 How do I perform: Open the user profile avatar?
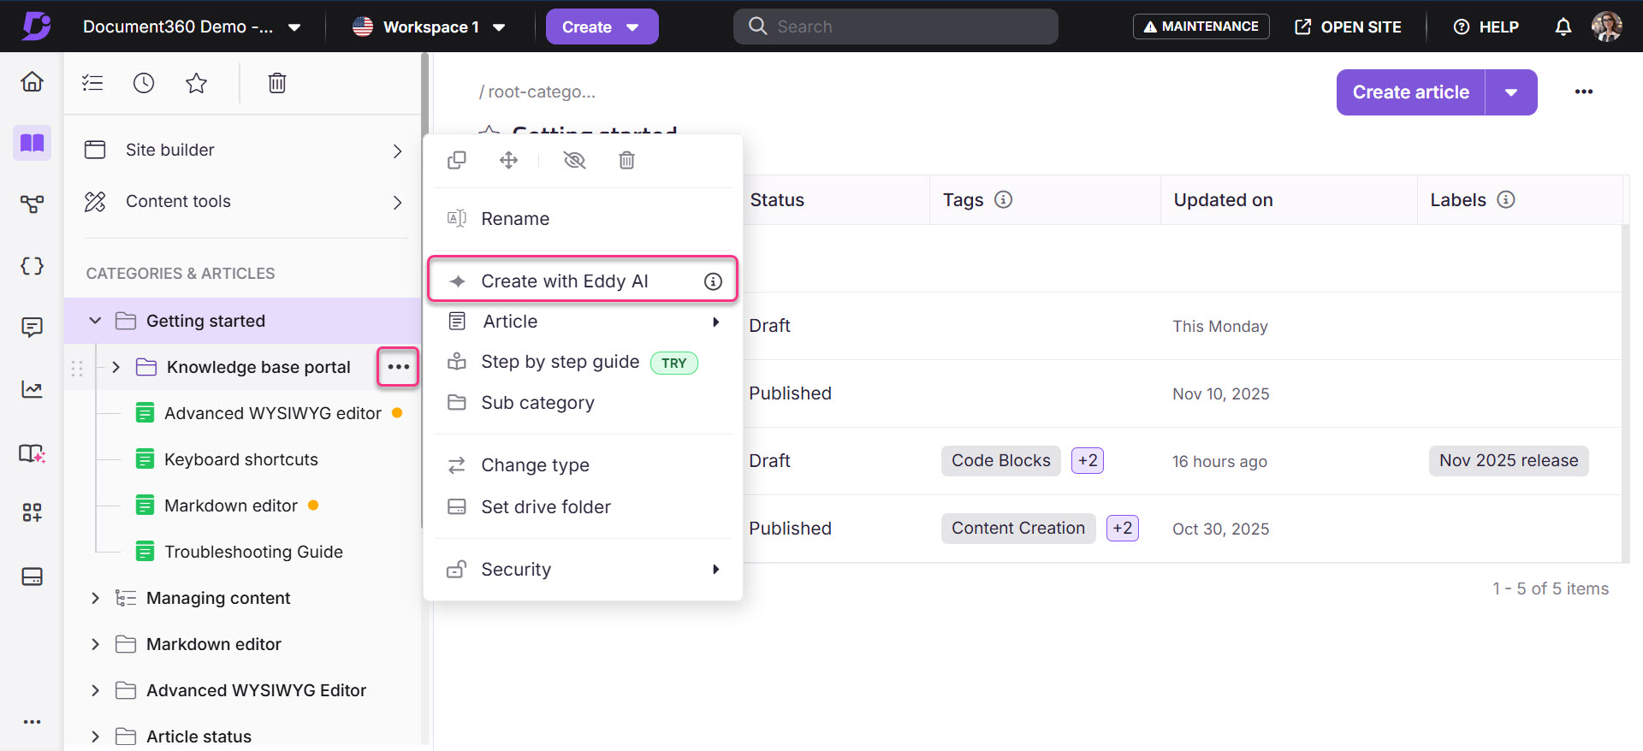[x=1606, y=27]
